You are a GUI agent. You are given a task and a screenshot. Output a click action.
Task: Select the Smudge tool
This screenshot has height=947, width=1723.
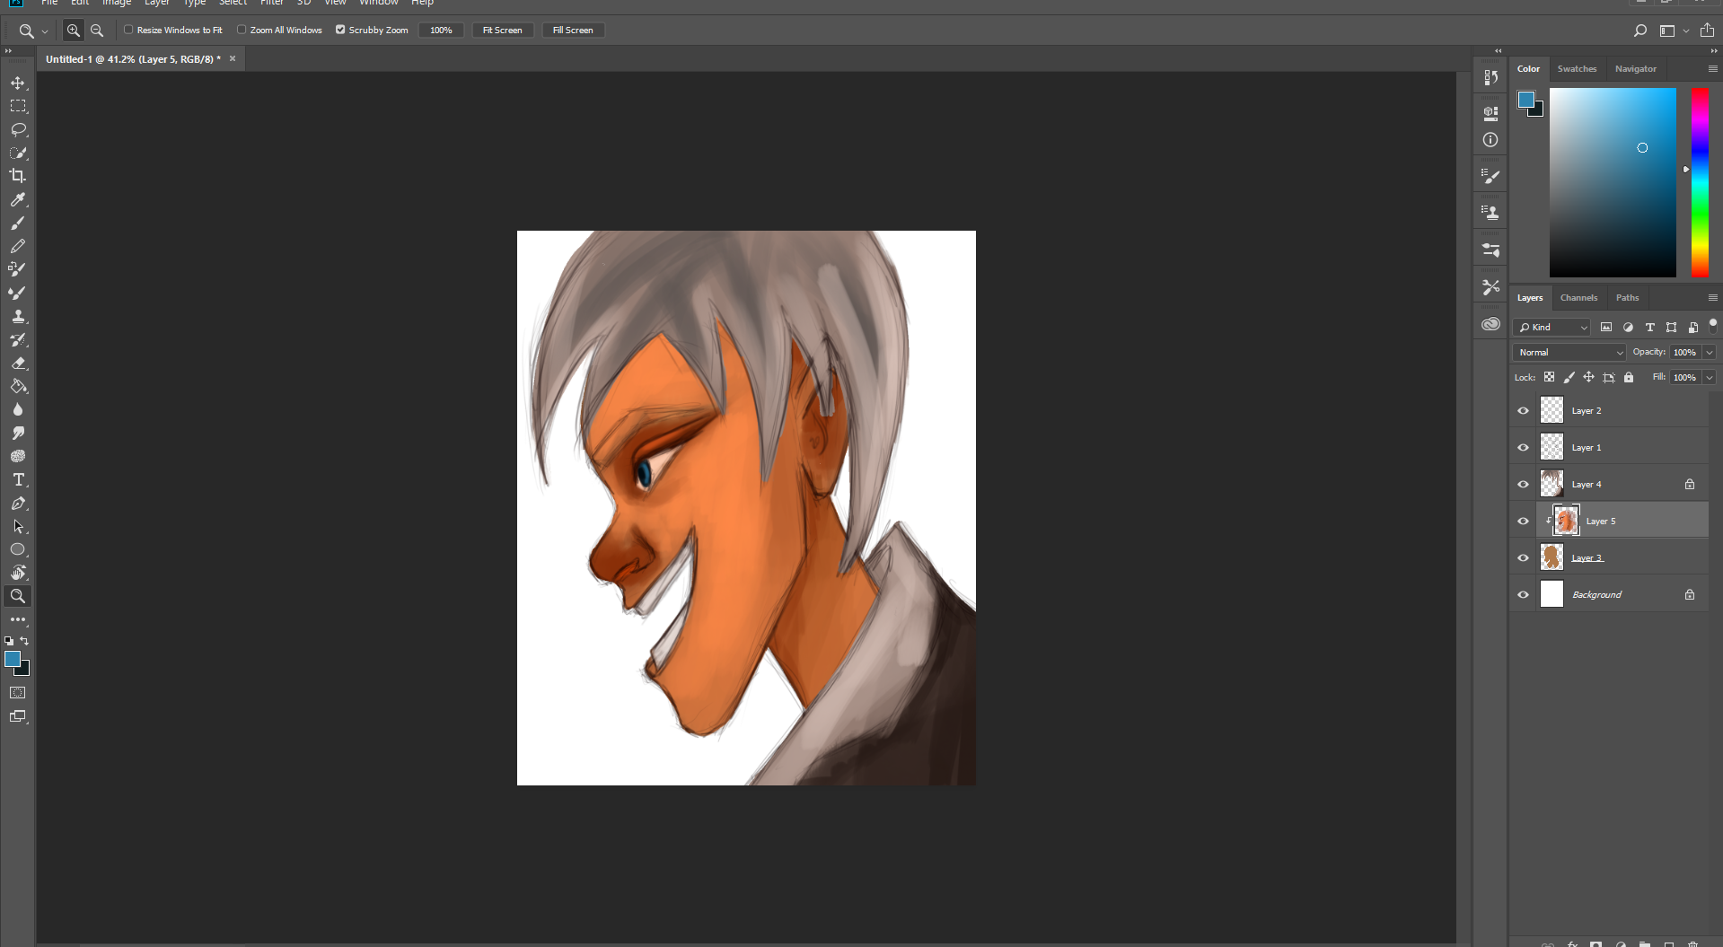pos(18,433)
